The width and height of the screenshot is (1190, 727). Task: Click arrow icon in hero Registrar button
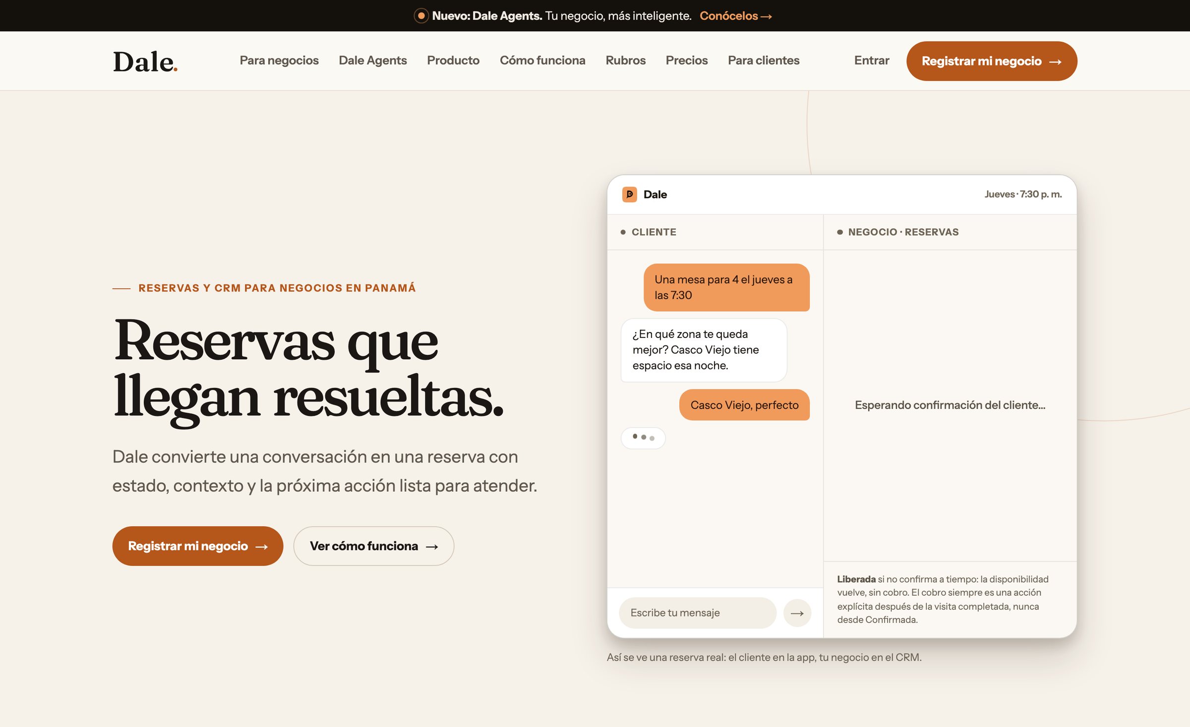pyautogui.click(x=261, y=547)
